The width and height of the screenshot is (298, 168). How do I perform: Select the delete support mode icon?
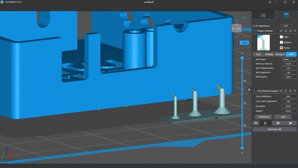(x=278, y=123)
